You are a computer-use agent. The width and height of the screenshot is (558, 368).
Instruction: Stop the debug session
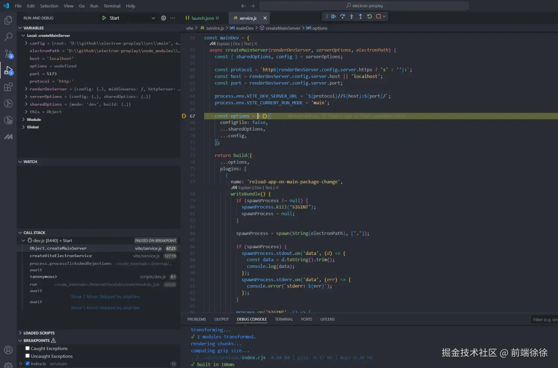(378, 16)
